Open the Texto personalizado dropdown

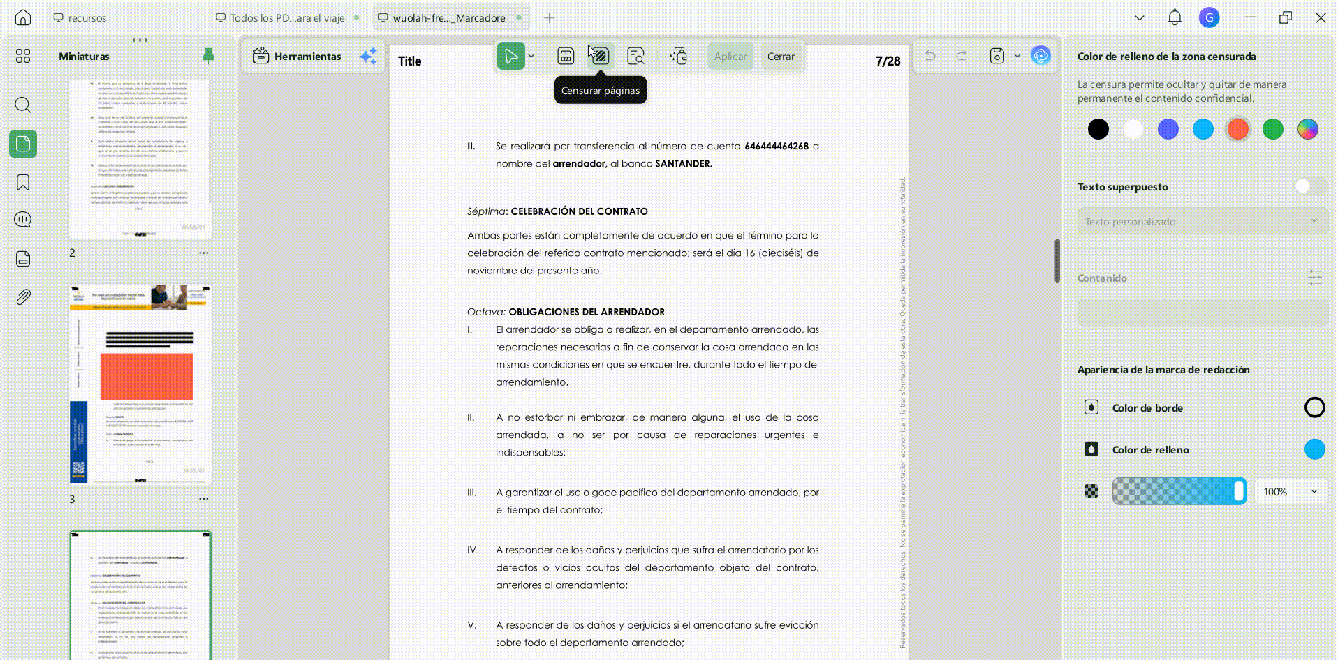coord(1203,221)
